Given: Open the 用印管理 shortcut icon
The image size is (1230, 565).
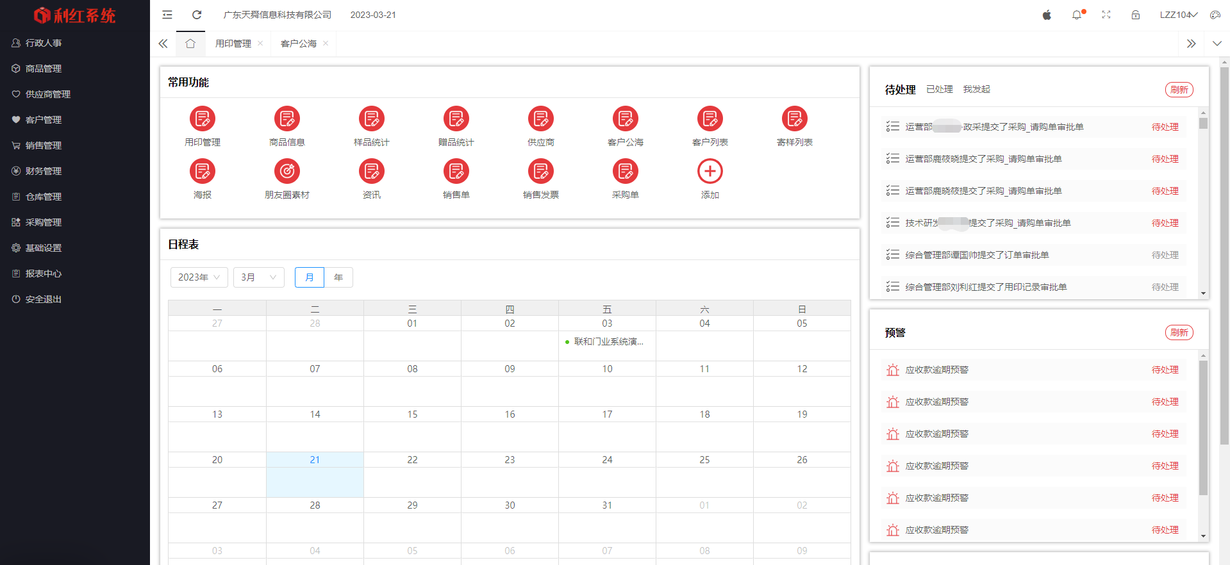Looking at the screenshot, I should [x=203, y=119].
